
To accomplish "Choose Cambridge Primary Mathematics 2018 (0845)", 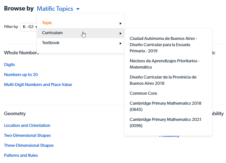I will [166, 106].
